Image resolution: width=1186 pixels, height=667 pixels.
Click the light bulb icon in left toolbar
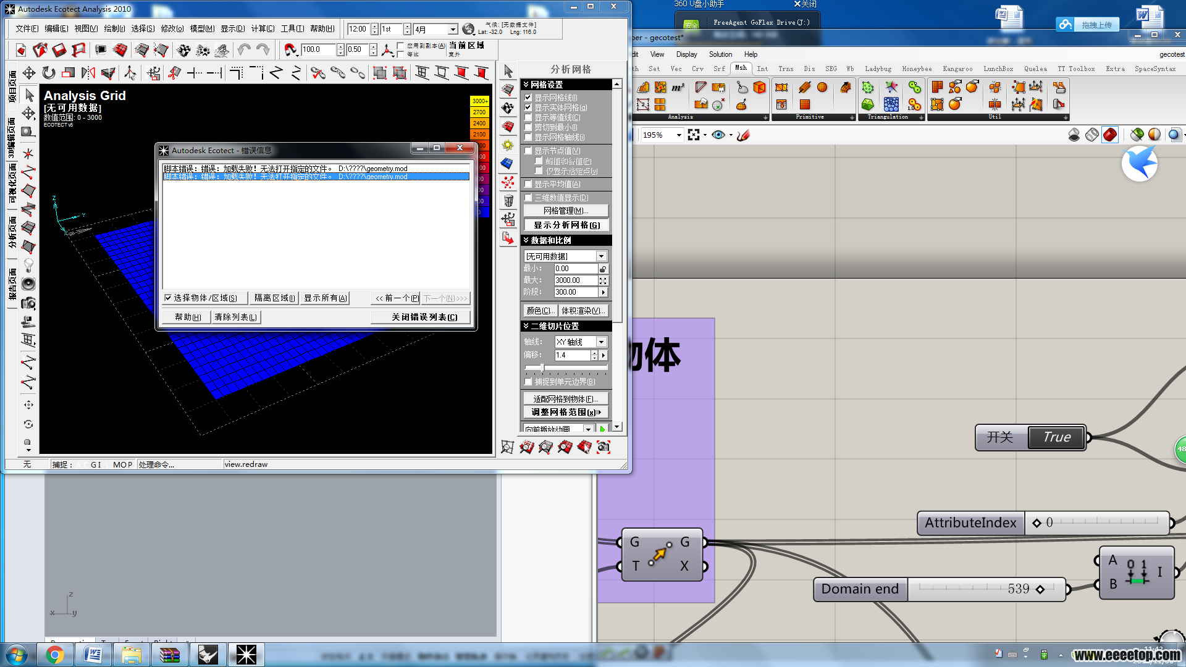[x=28, y=266]
